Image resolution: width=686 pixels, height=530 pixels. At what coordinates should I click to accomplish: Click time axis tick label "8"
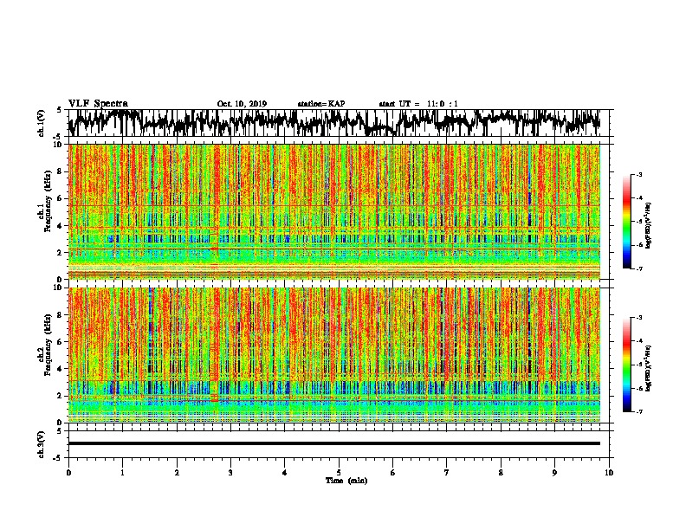501,472
